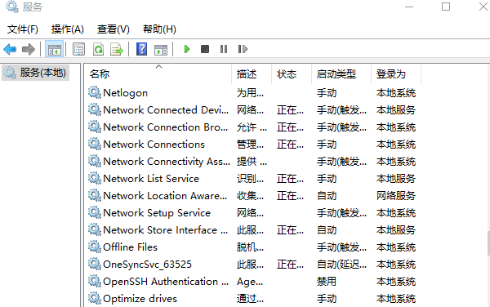This screenshot has height=307, width=490.
Task: Open the 查看(V) menu
Action: point(114,29)
